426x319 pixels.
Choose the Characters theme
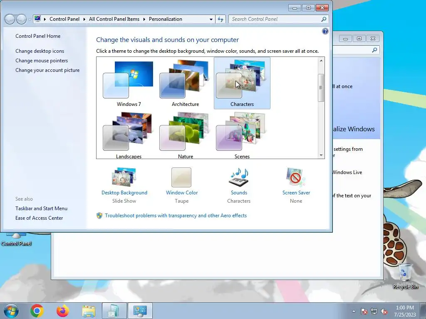[x=242, y=83]
